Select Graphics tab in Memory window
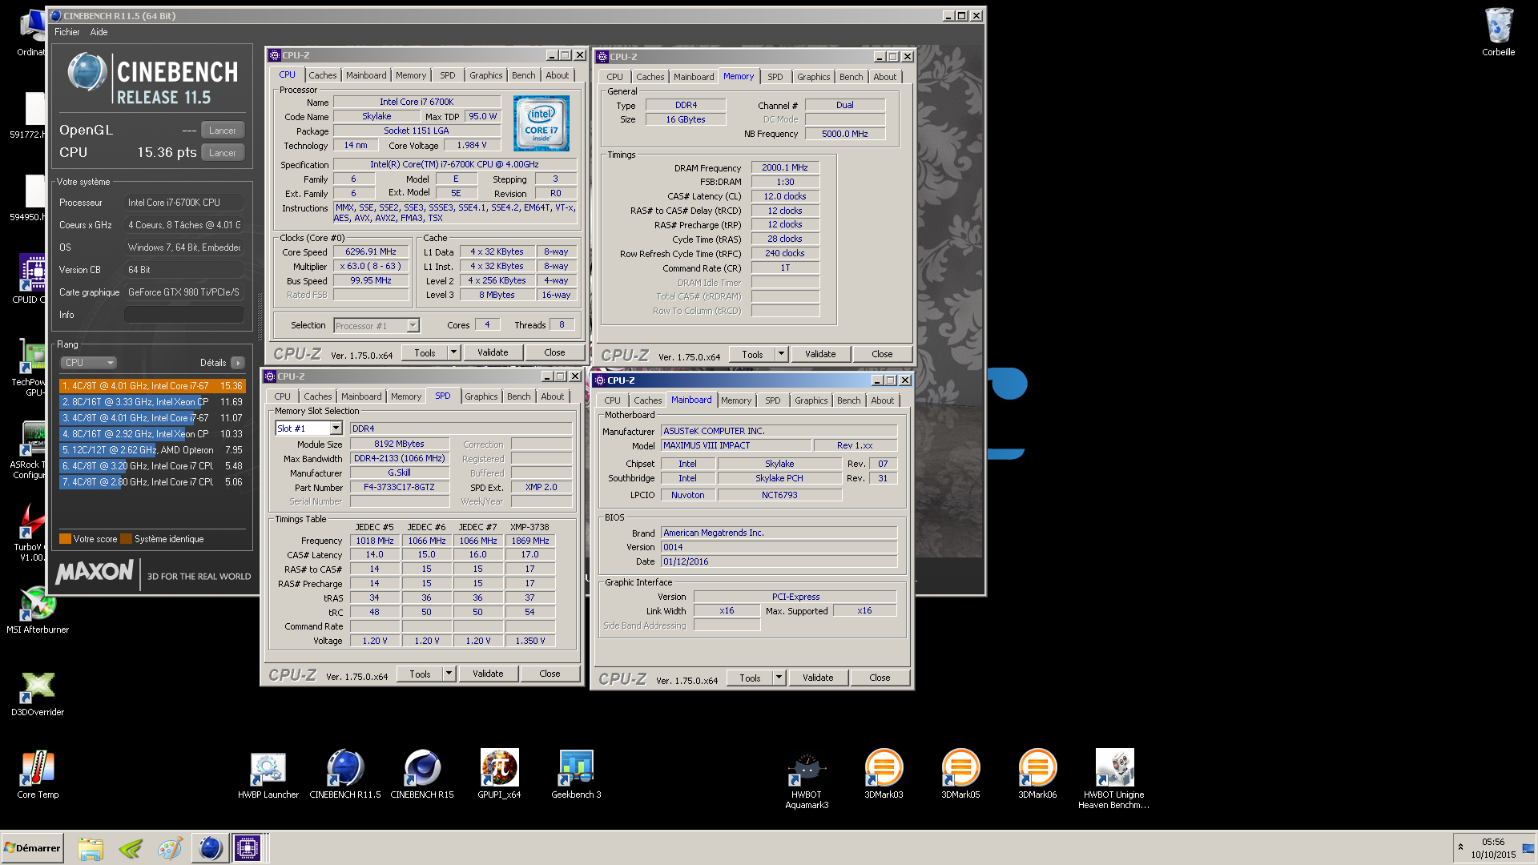Screen dimensions: 1538x865 (x=814, y=77)
